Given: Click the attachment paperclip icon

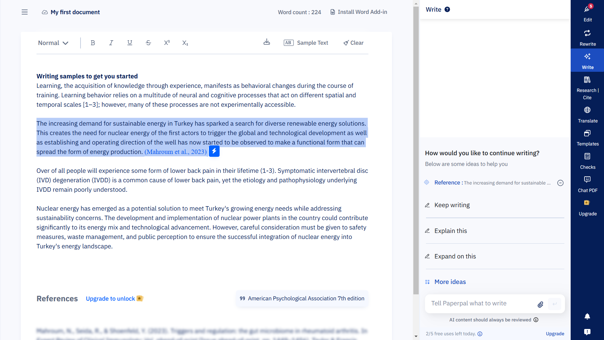Looking at the screenshot, I should point(540,304).
